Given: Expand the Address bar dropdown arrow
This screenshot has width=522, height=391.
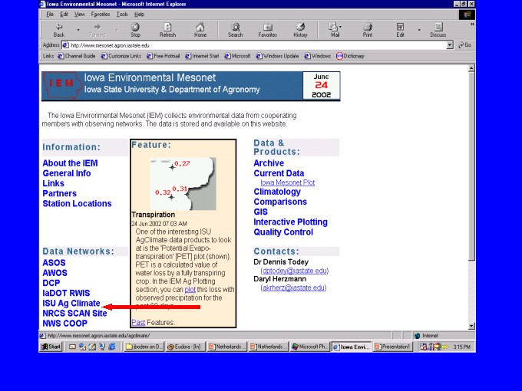Looking at the screenshot, I should tap(450, 45).
